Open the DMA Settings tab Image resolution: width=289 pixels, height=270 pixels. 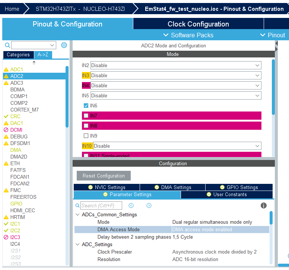coord(173,187)
